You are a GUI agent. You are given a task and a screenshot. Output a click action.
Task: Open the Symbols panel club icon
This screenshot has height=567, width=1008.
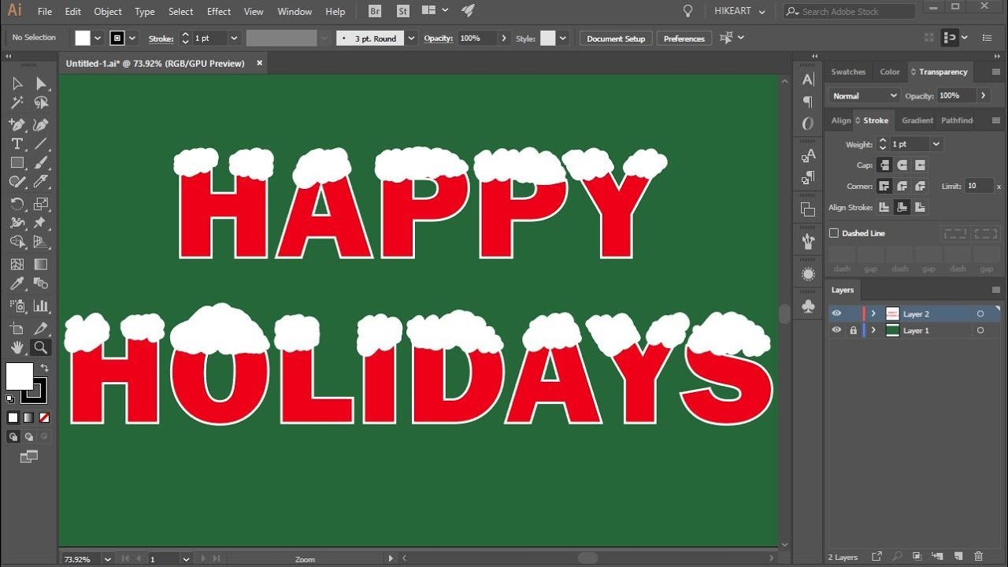pos(808,306)
